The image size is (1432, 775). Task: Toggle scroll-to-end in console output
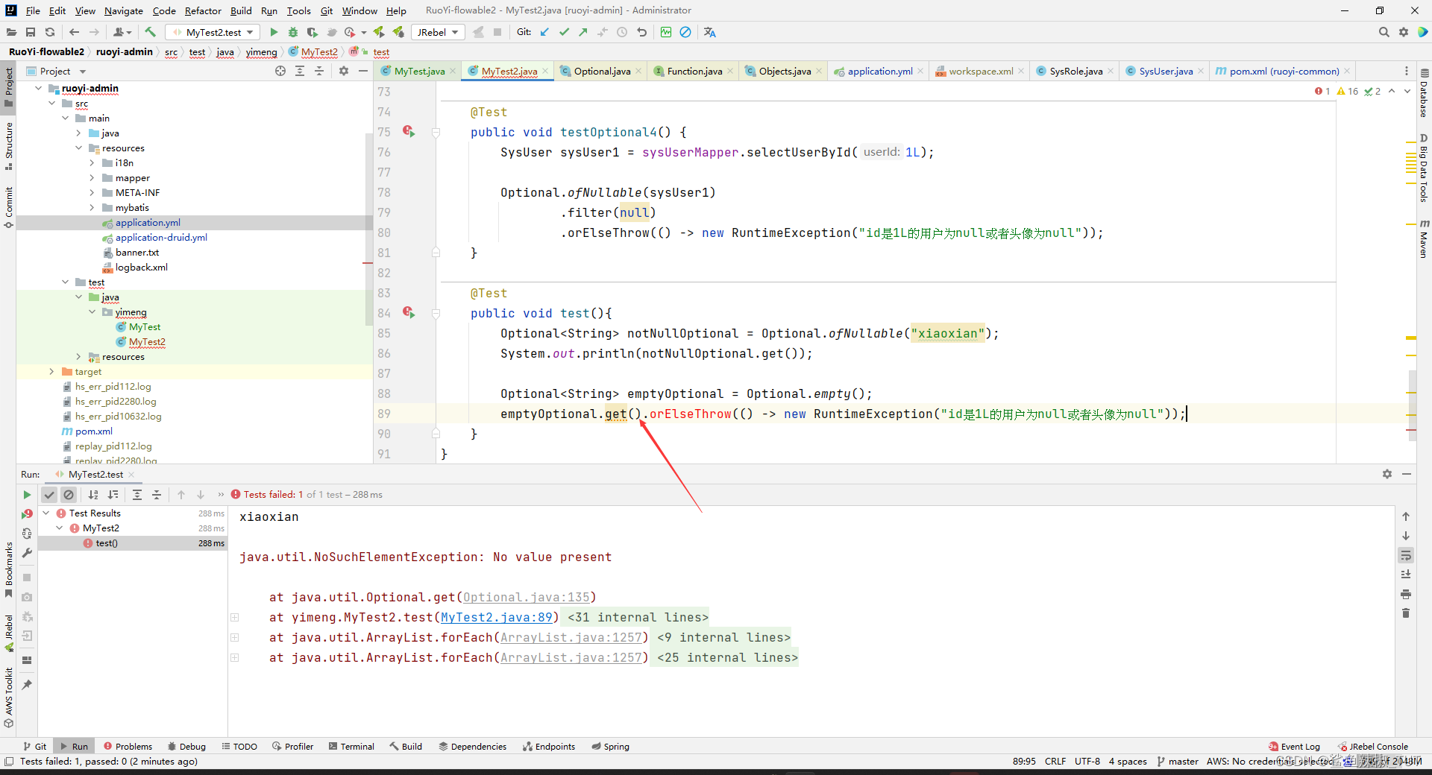coord(1406,575)
